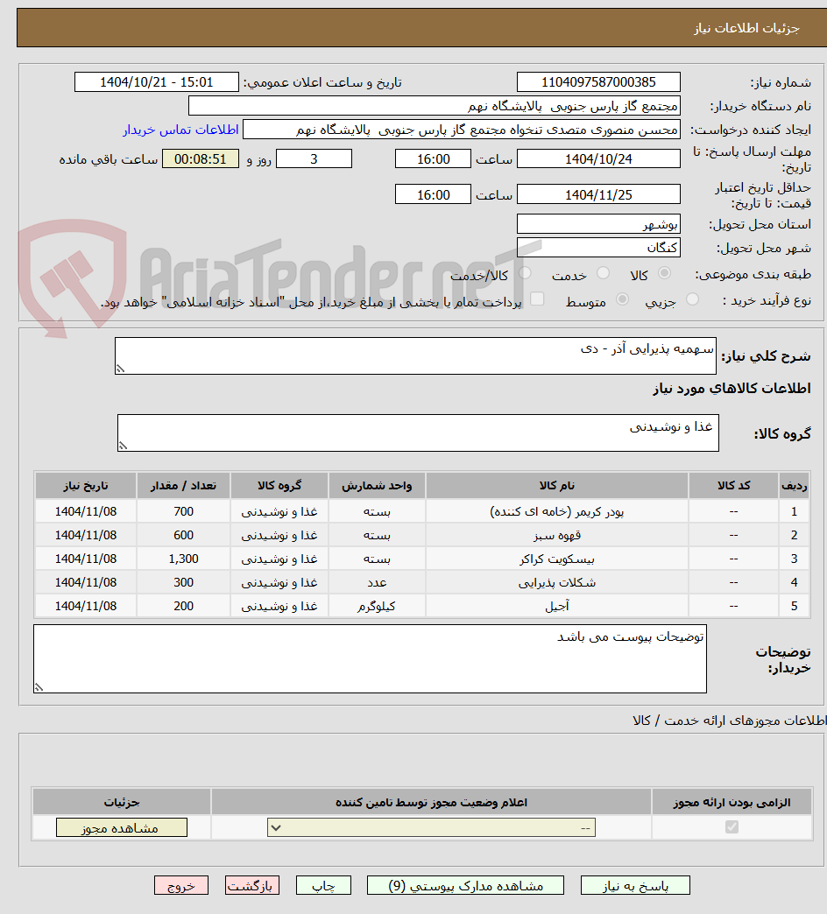Click the تعداد / مقدار column header
Viewport: 827px width, 914px height.
[x=183, y=486]
